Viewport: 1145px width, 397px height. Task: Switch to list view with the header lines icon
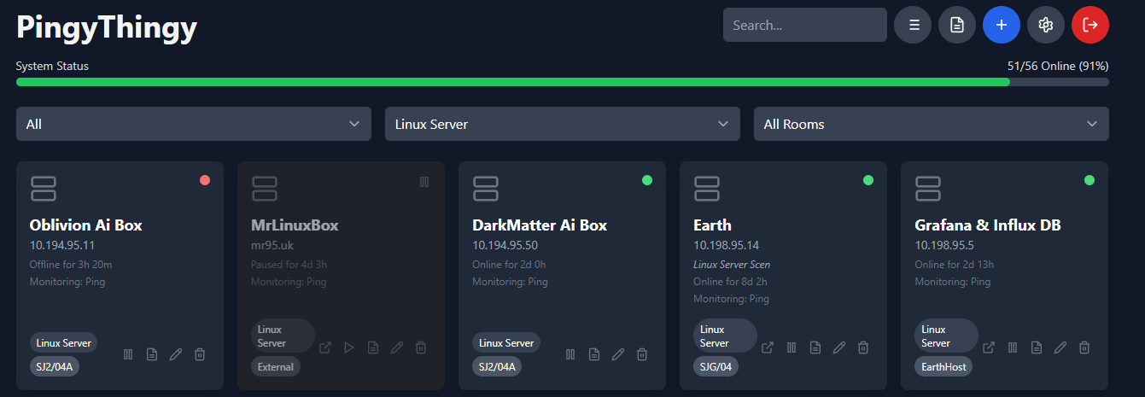(913, 25)
